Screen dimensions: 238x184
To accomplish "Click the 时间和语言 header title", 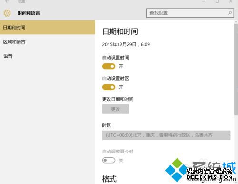I will (x=29, y=13).
